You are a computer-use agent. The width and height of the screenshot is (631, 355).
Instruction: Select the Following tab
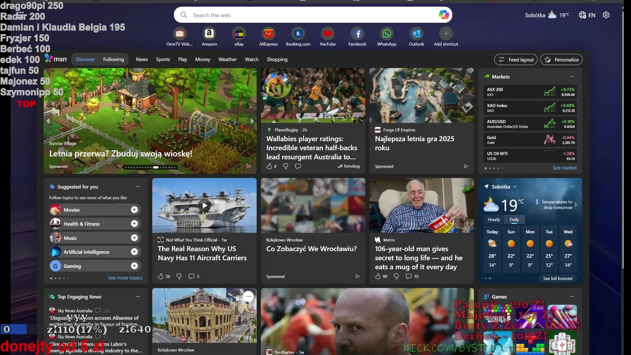pyautogui.click(x=113, y=59)
